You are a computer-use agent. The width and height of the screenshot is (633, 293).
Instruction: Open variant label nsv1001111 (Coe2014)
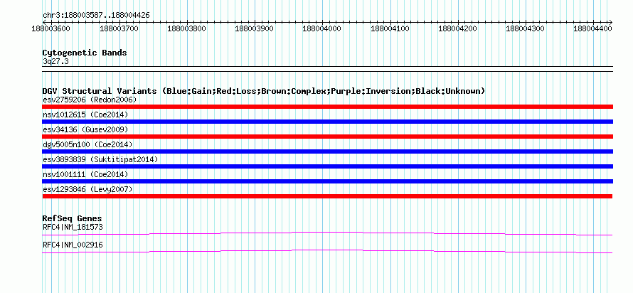85,174
